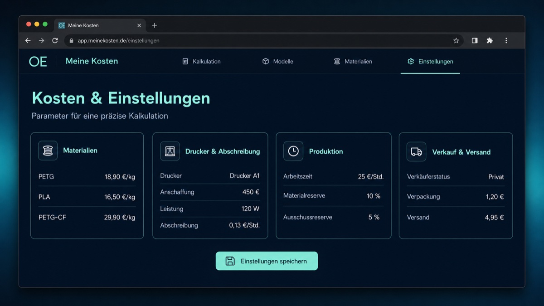Click the Arbeitszeit value 25 €/Std.
This screenshot has width=544, height=306.
pyautogui.click(x=371, y=177)
